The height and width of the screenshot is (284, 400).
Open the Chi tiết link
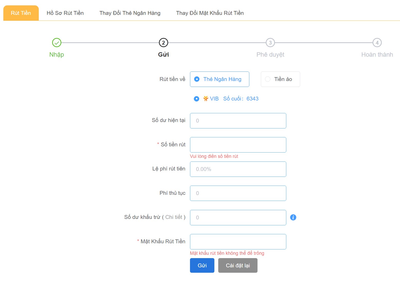174,217
